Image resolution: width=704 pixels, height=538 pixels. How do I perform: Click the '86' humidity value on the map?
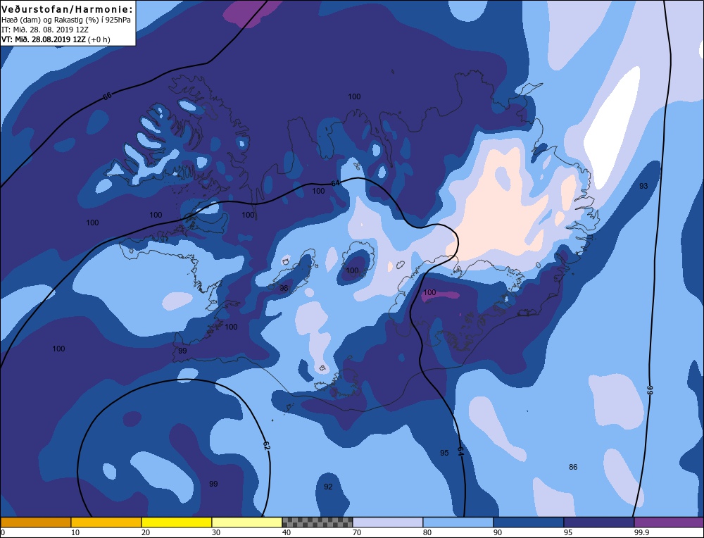point(573,467)
